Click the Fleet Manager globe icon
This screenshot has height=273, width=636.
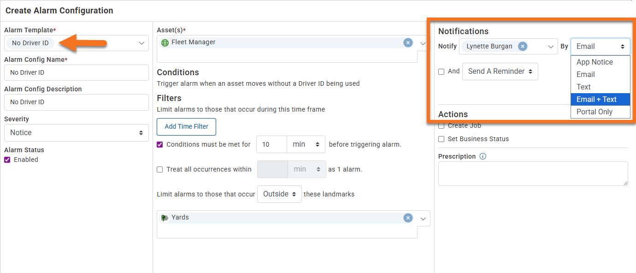click(x=165, y=42)
